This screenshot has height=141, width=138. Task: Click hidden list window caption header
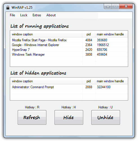pyautogui.click(x=46, y=81)
